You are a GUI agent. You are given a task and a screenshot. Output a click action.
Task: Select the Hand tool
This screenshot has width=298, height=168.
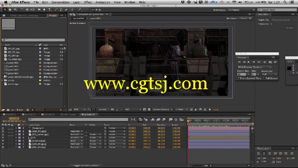[x=10, y=10]
